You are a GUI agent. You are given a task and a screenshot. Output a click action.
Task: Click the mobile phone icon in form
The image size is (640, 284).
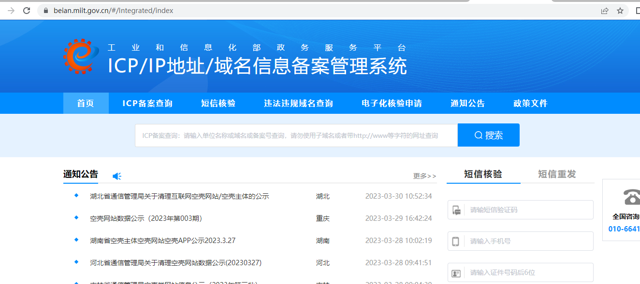point(455,241)
